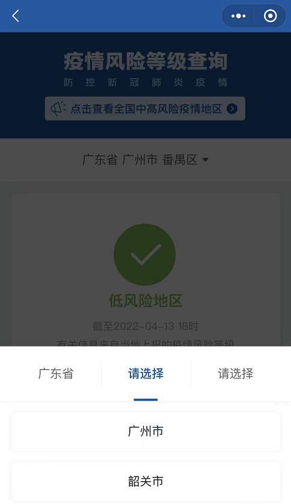Click the circled arrow on risk-area banner
Viewport: 291px width, 504px height.
click(232, 109)
